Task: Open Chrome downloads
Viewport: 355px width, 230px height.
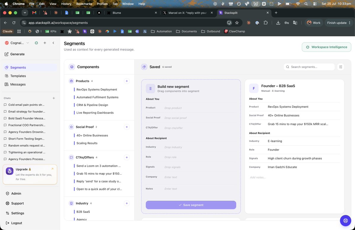Action: (278, 23)
